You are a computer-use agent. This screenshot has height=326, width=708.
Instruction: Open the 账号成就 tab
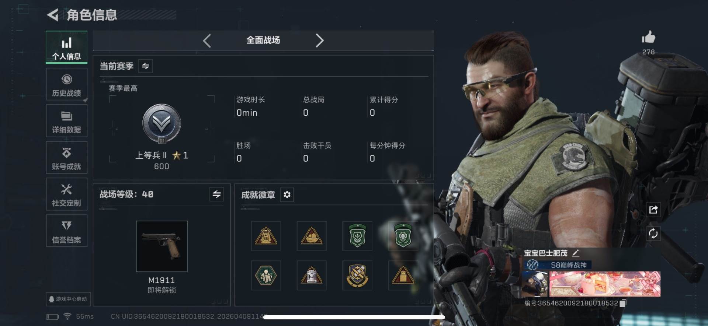67,158
